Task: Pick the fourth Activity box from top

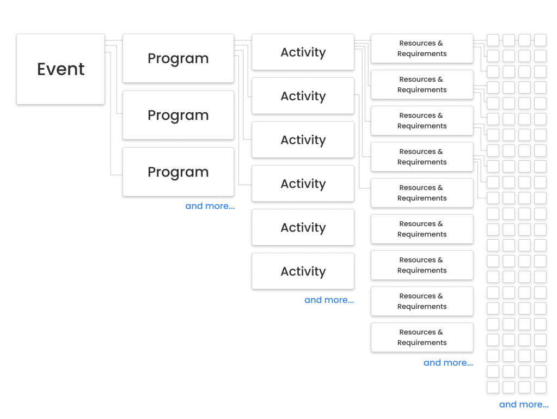Action: pyautogui.click(x=303, y=184)
